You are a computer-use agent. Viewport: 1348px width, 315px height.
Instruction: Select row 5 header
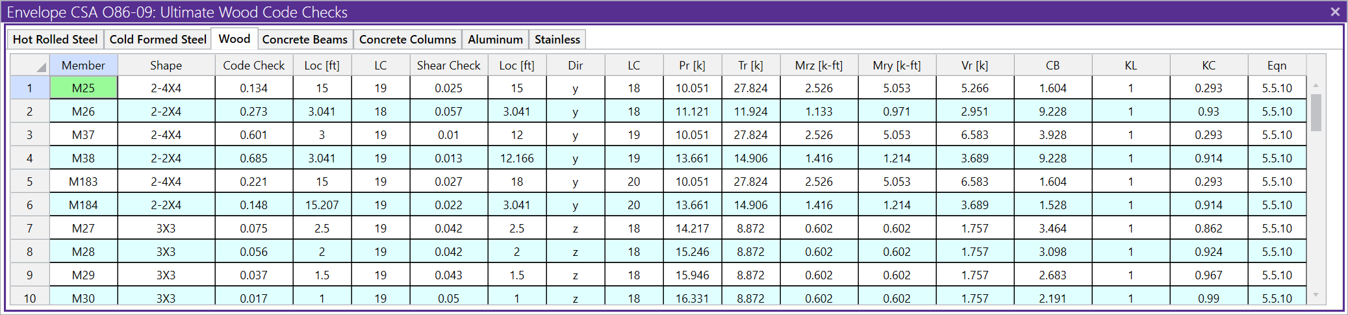[30, 182]
